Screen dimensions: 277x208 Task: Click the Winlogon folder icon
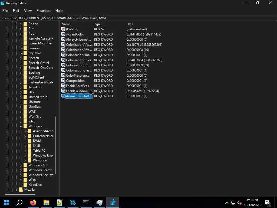(30, 160)
